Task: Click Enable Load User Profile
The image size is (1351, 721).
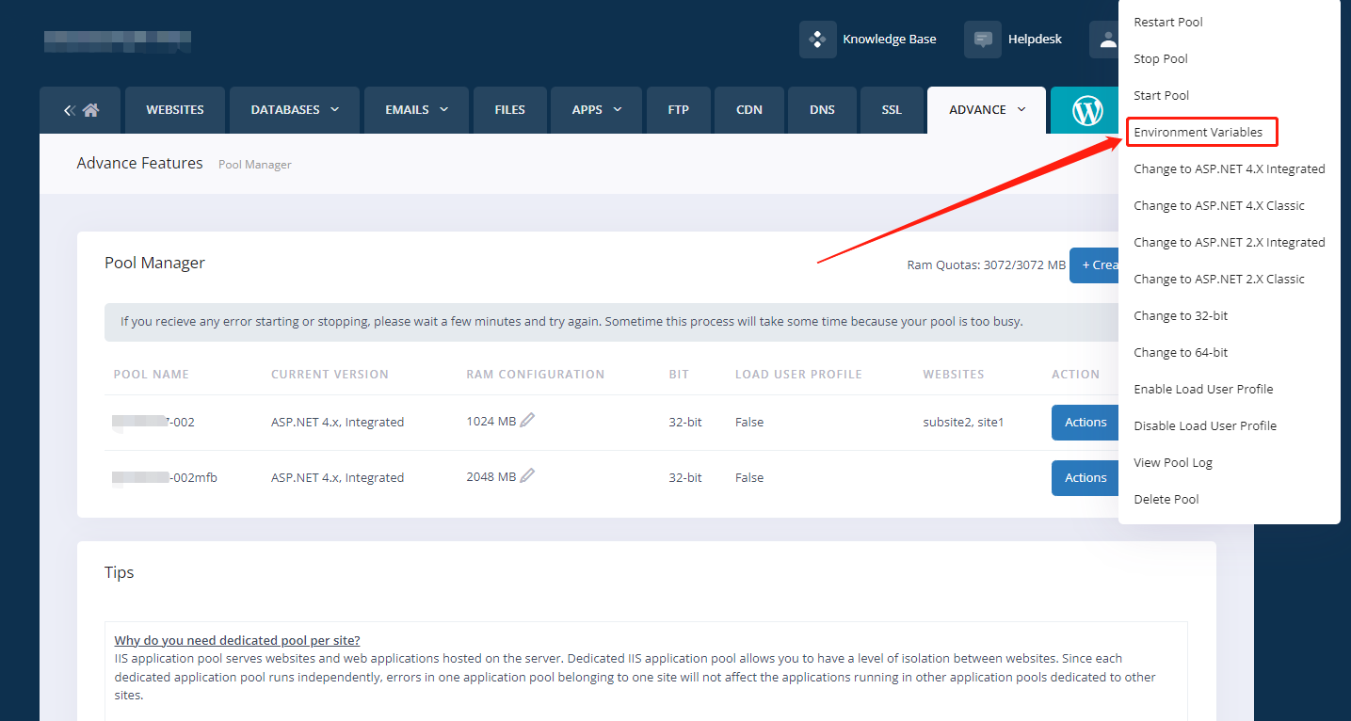Action: [1203, 390]
